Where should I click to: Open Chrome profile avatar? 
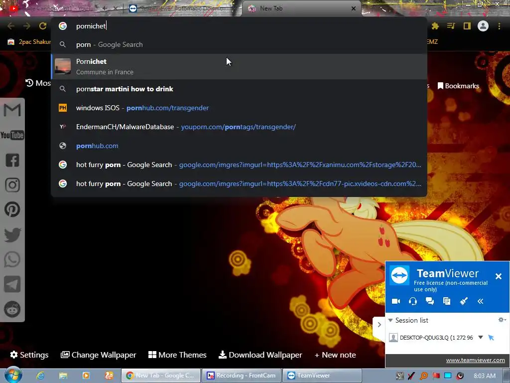pyautogui.click(x=483, y=26)
